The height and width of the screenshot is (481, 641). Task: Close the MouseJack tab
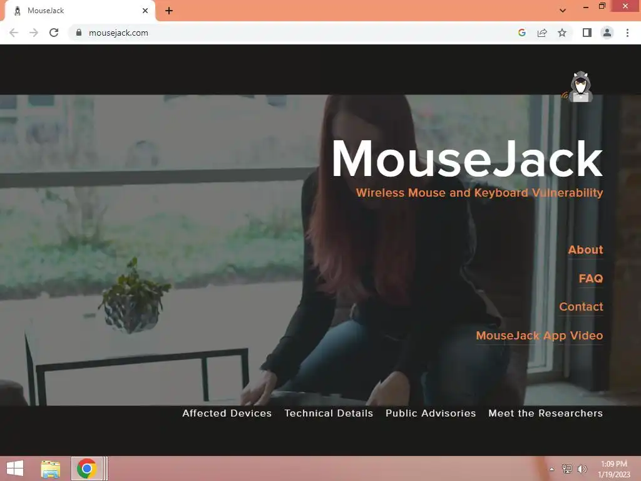point(145,11)
